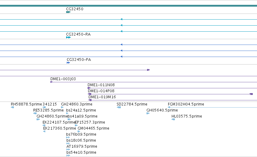Click the bs54e10.5prime double-arrow glyph
Screen dimensions: 257x157
(x=68, y=156)
